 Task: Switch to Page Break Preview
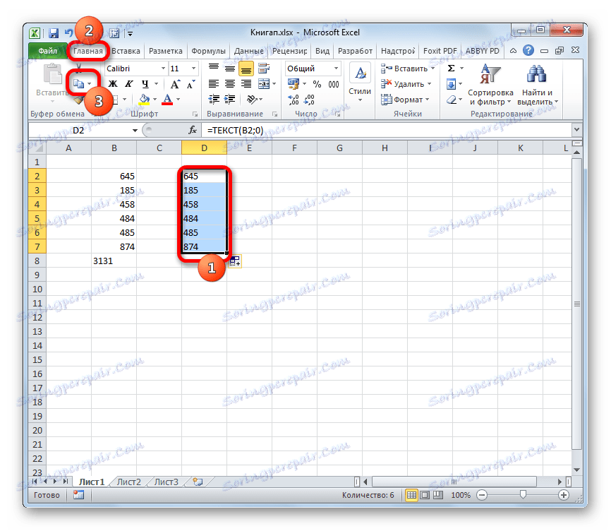(438, 495)
